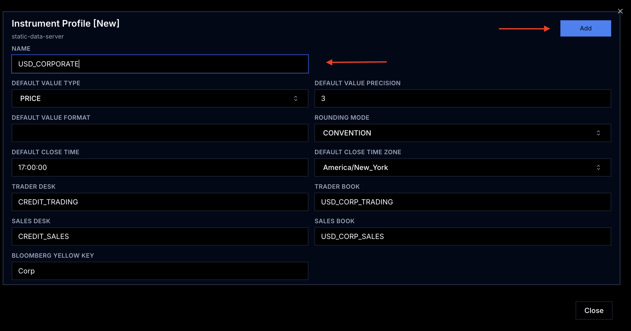The width and height of the screenshot is (631, 331).
Task: Click the Sales Desk field
Action: 160,236
